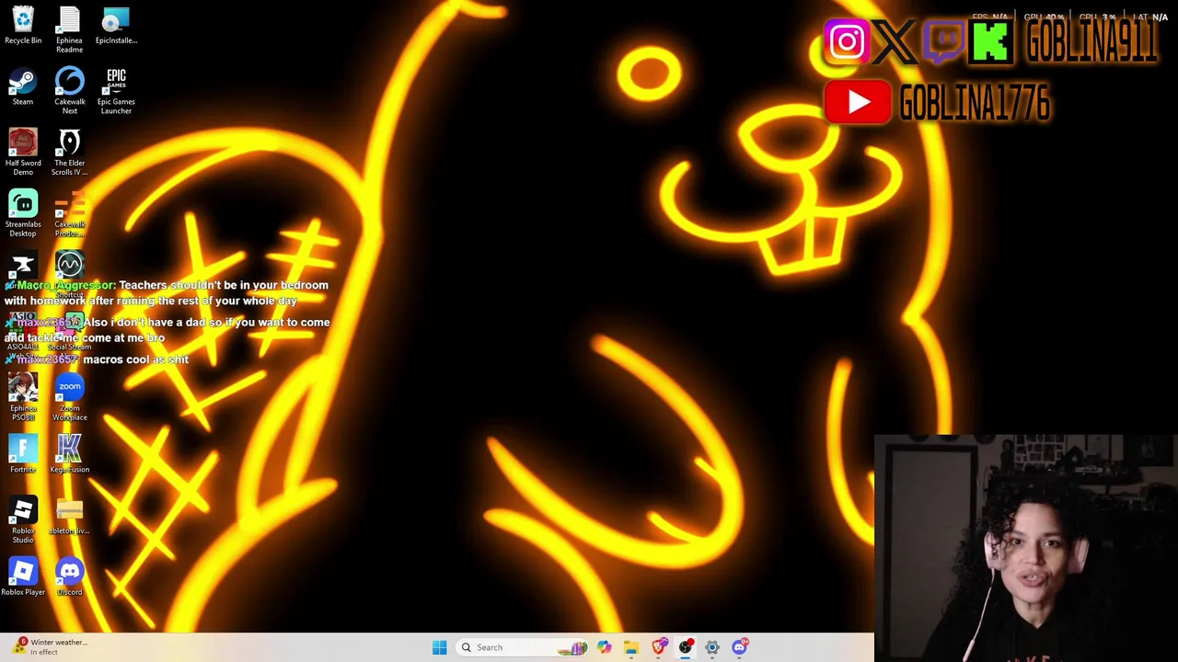1178x662 pixels.
Task: Open the Discord desktop shortcut
Action: click(x=69, y=576)
